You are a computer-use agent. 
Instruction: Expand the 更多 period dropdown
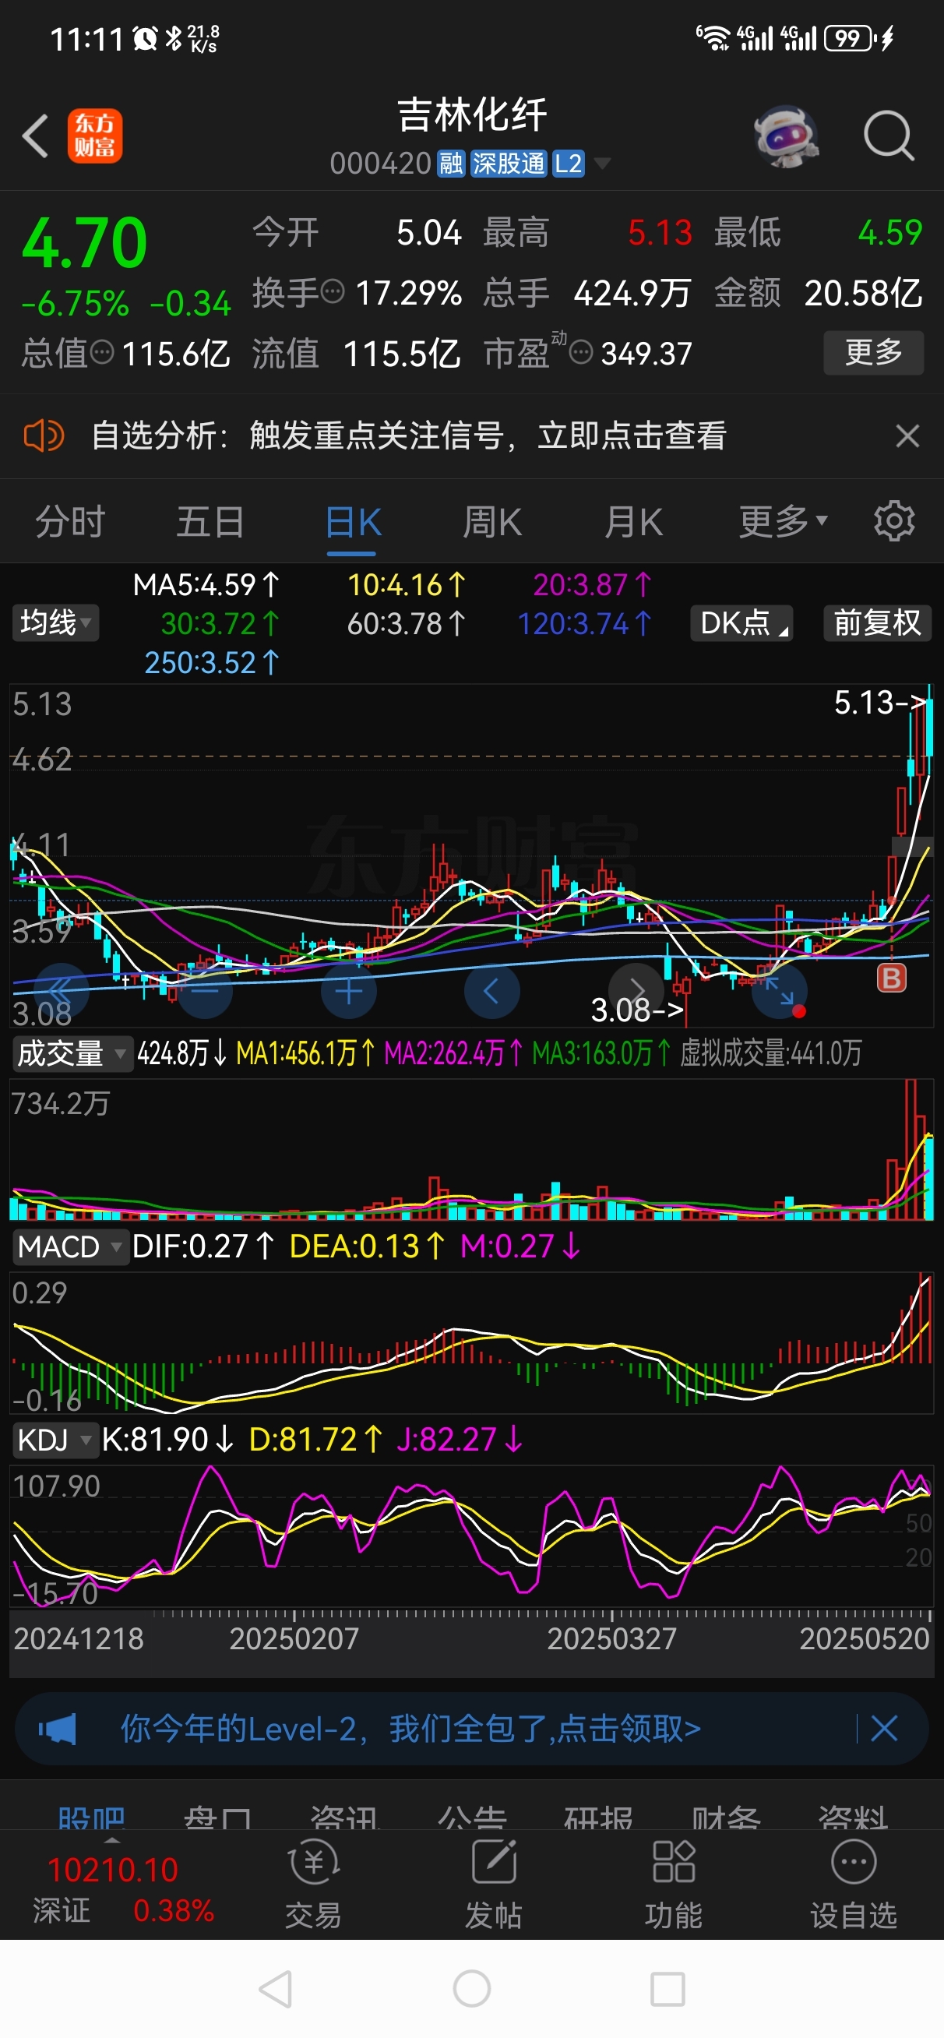pyautogui.click(x=783, y=522)
